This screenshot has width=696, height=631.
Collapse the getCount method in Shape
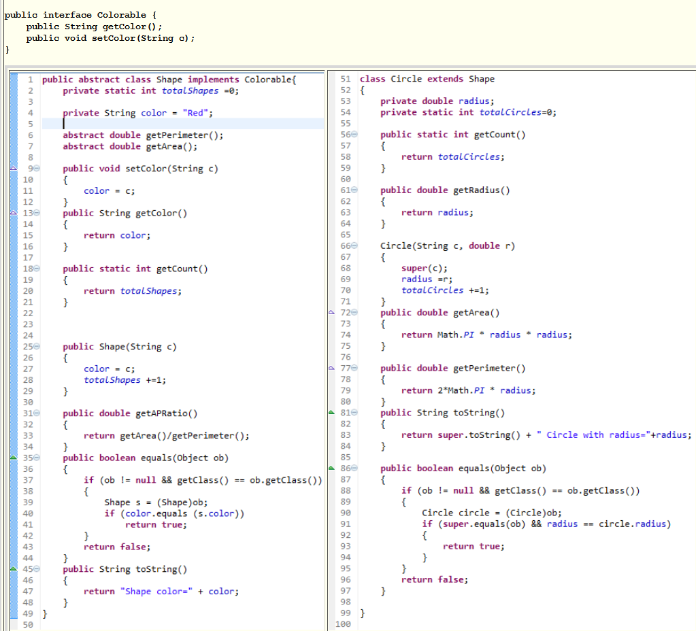pos(38,269)
